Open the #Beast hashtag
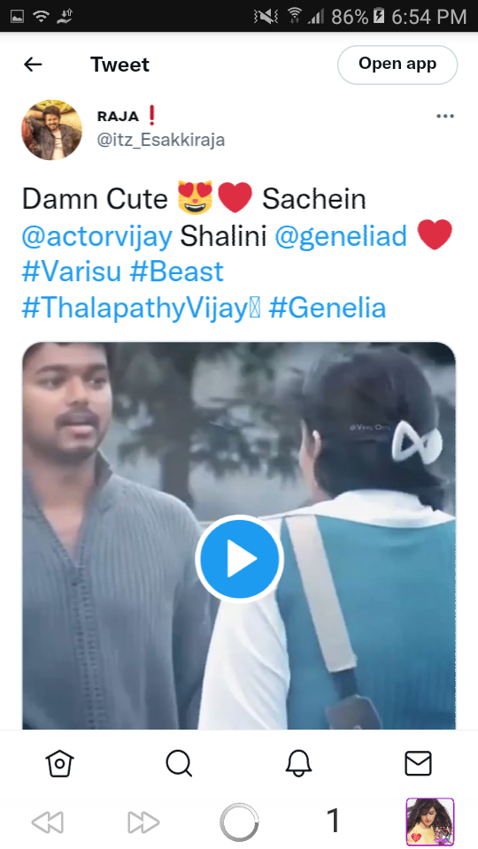This screenshot has height=849, width=478. (177, 272)
